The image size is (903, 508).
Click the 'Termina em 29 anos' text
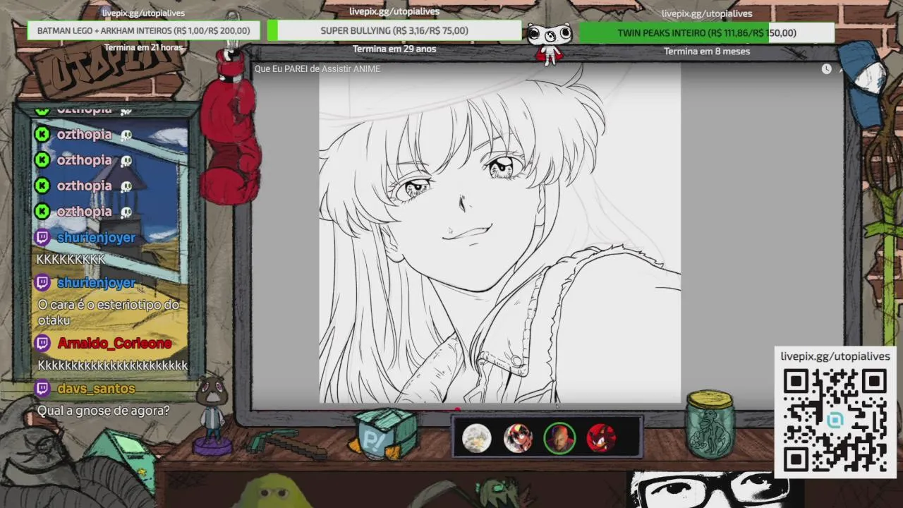pyautogui.click(x=394, y=49)
